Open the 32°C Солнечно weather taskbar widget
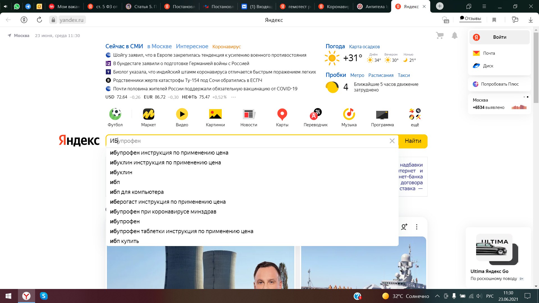 point(406,296)
